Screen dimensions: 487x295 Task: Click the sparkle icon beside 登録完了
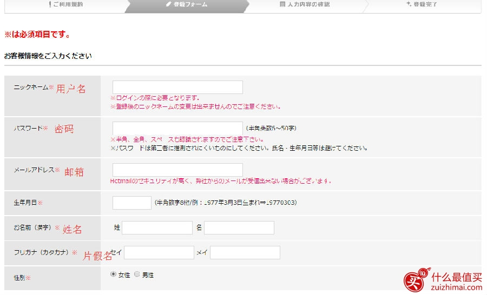(x=409, y=4)
